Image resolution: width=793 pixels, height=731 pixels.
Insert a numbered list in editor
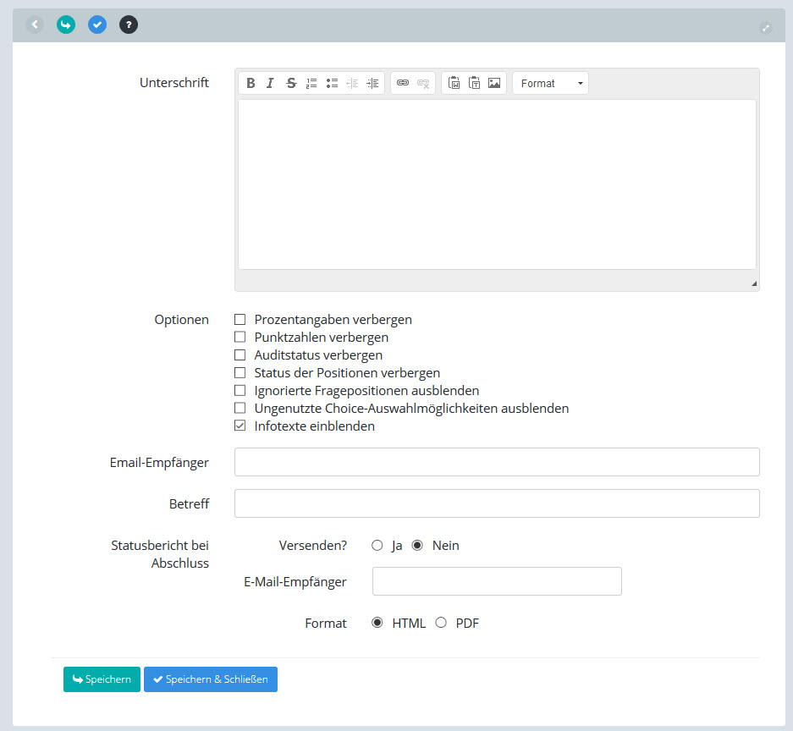click(311, 83)
